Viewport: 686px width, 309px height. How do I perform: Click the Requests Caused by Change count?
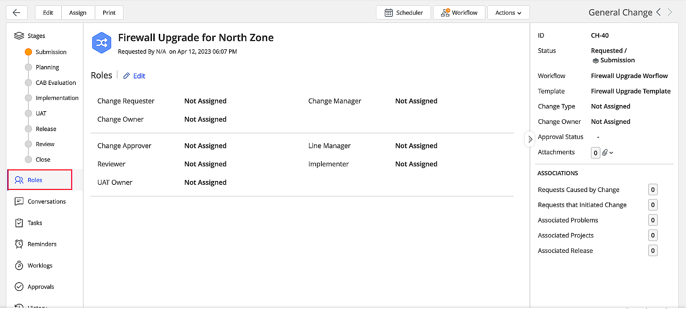[653, 190]
